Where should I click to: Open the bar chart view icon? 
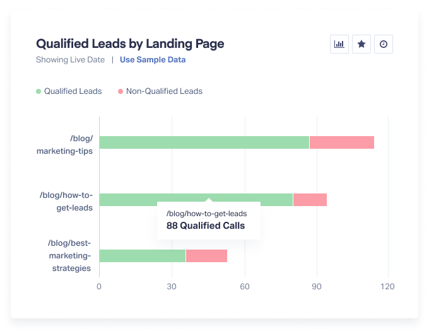click(339, 44)
